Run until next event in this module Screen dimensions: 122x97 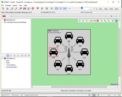[91, 21]
